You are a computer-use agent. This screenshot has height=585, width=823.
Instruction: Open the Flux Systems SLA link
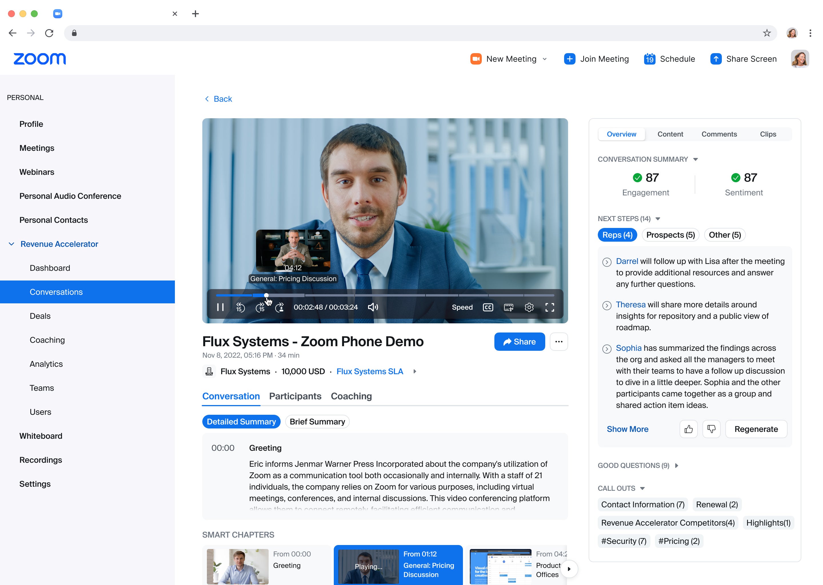370,371
